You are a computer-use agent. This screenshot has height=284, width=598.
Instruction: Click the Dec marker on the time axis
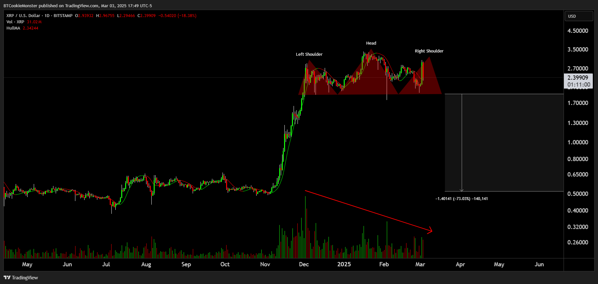304,264
